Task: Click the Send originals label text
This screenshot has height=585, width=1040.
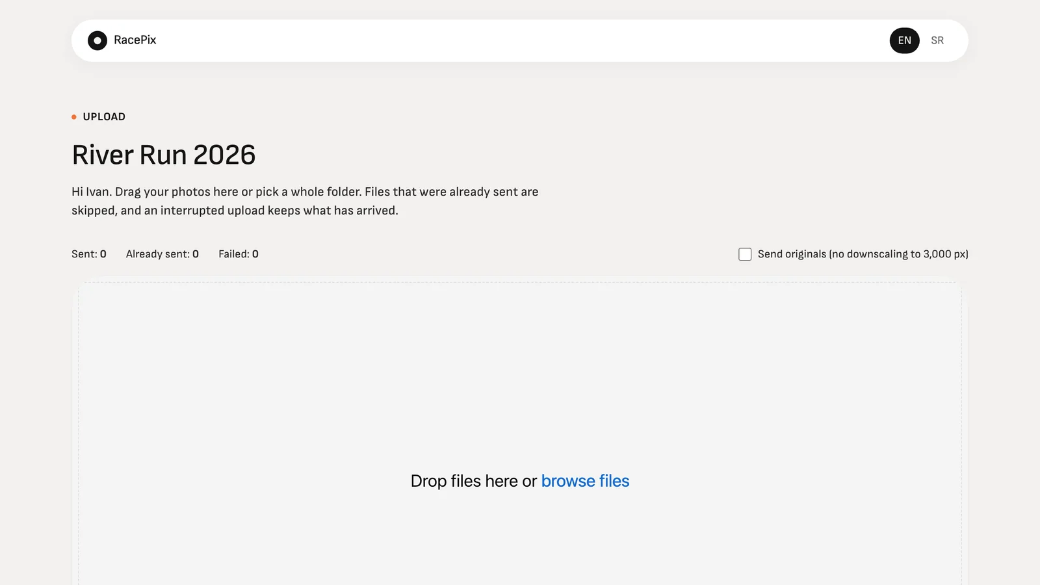Action: click(863, 254)
